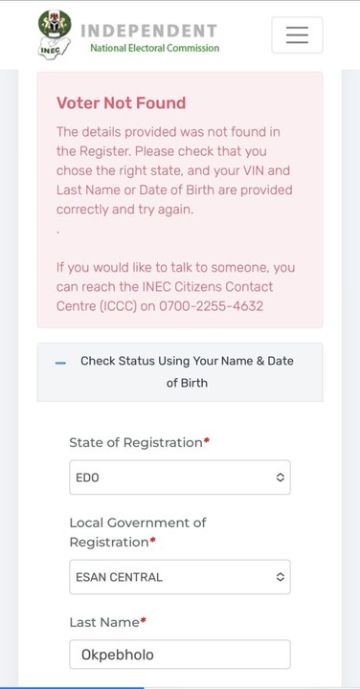Click the page loading progress bar
This screenshot has height=689, width=360.
pos(72,688)
